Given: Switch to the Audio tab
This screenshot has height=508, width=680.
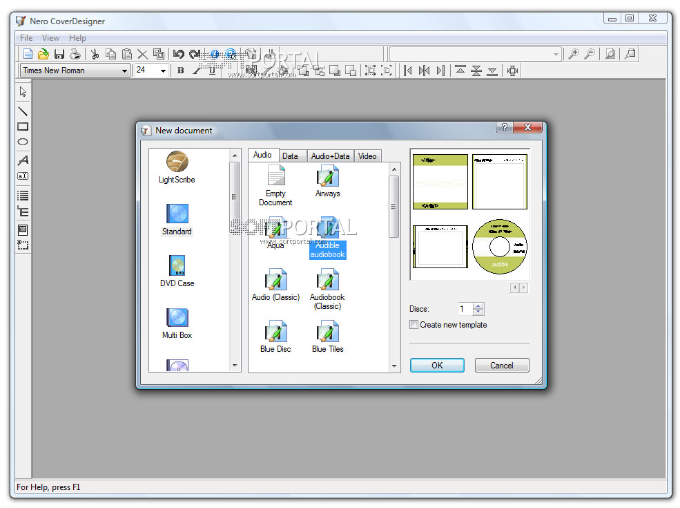Looking at the screenshot, I should [262, 155].
